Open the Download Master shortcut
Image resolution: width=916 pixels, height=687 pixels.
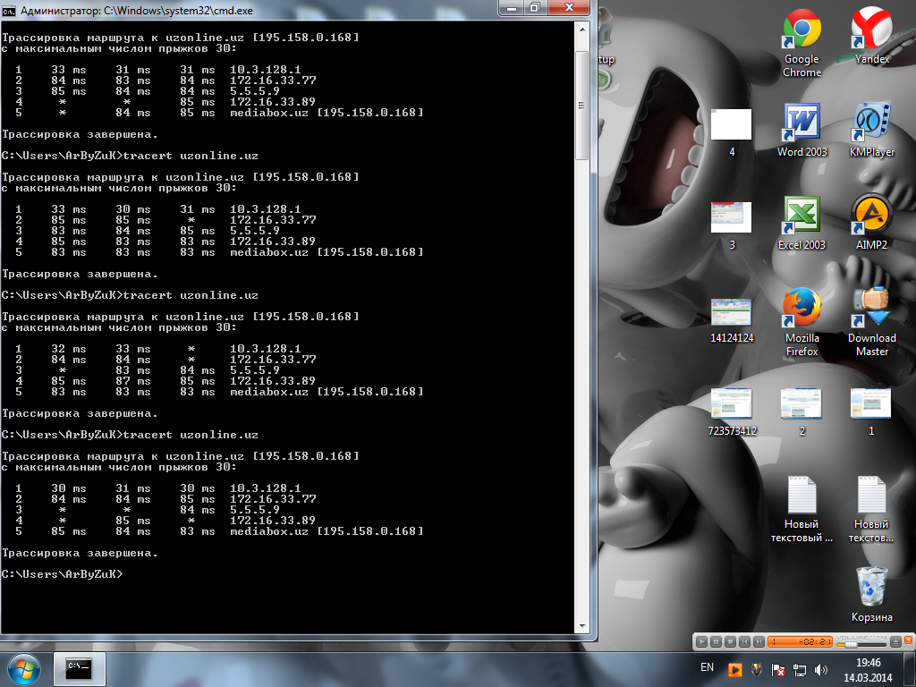tap(871, 310)
